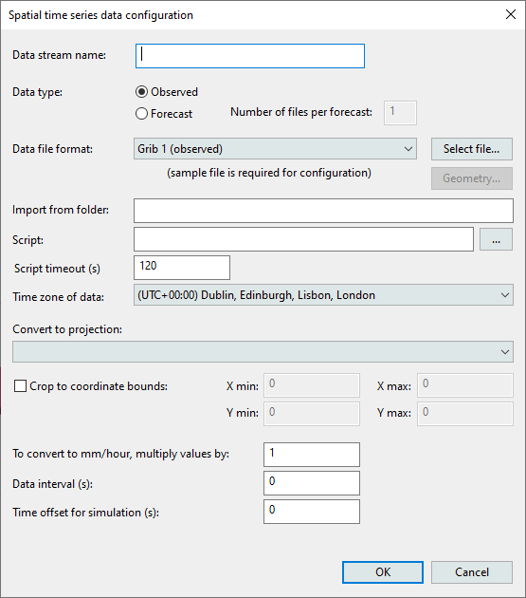Close the dialog using the X icon
The height and width of the screenshot is (598, 526).
[x=511, y=14]
